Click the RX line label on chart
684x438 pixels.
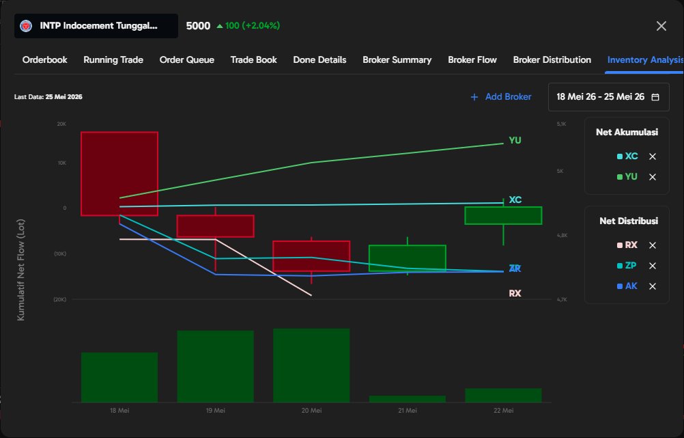[x=515, y=293]
